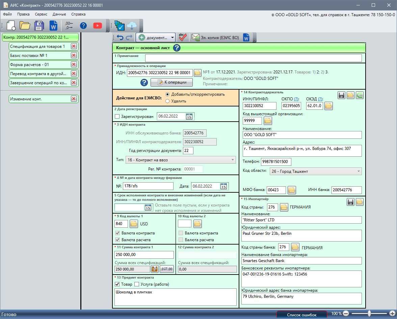The height and width of the screenshot is (319, 397).
Task: Browse for ИДН operation folder icon
Action: pyautogui.click(x=197, y=73)
